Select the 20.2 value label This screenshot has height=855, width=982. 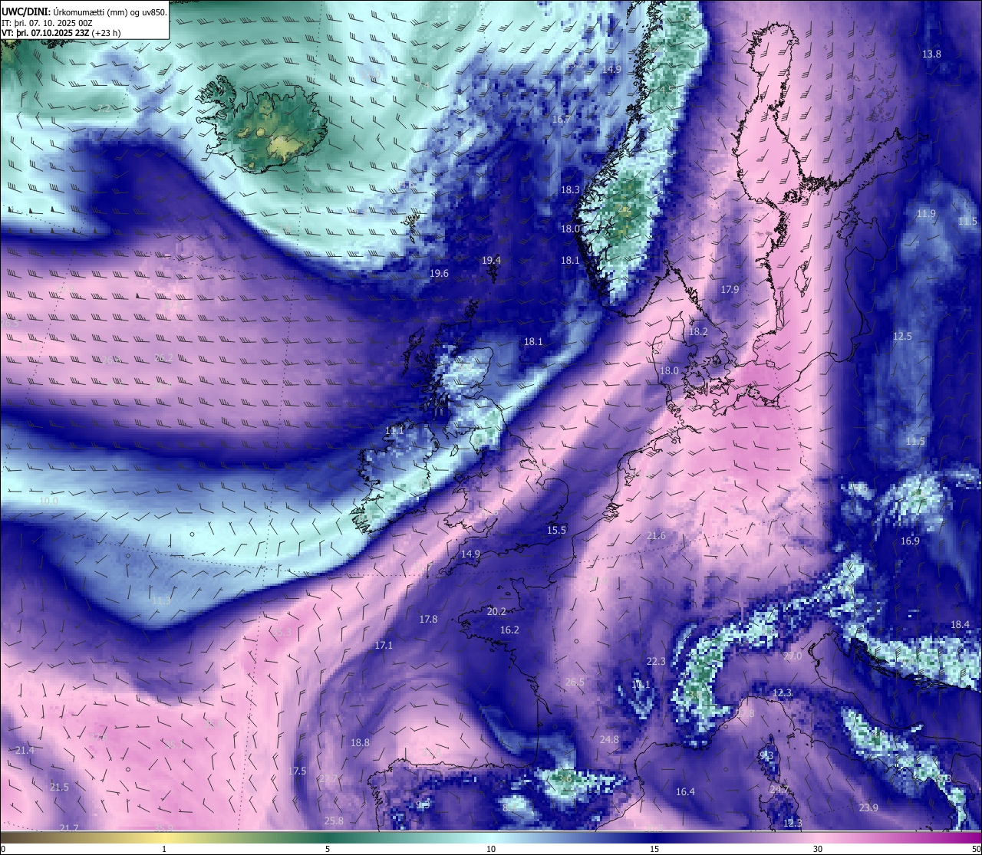click(x=496, y=611)
